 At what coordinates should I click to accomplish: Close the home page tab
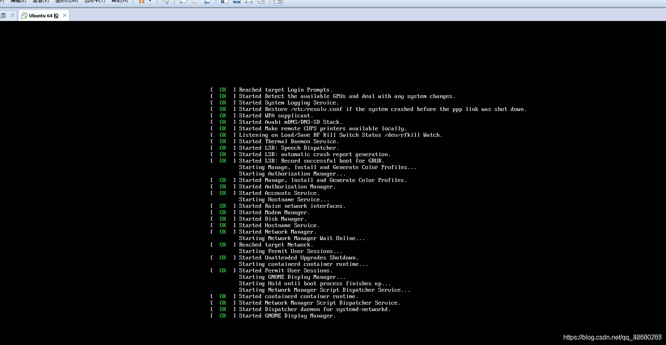pyautogui.click(x=13, y=15)
